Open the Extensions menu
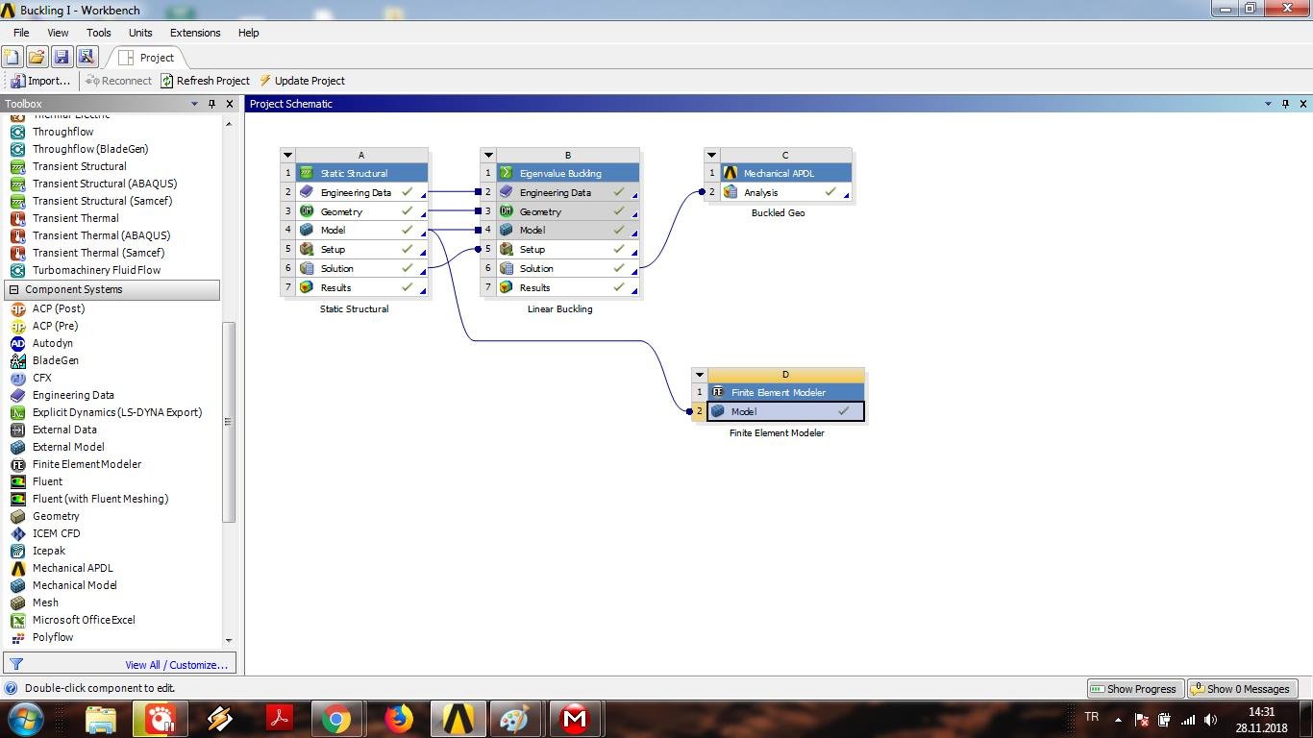1313x738 pixels. click(195, 33)
